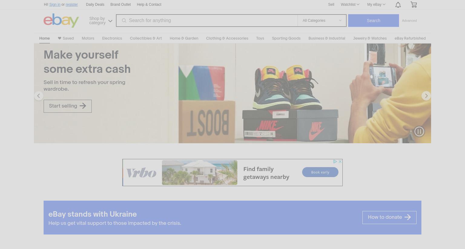
Task: Click Book early in the Vrbo ad
Action: coord(320,172)
